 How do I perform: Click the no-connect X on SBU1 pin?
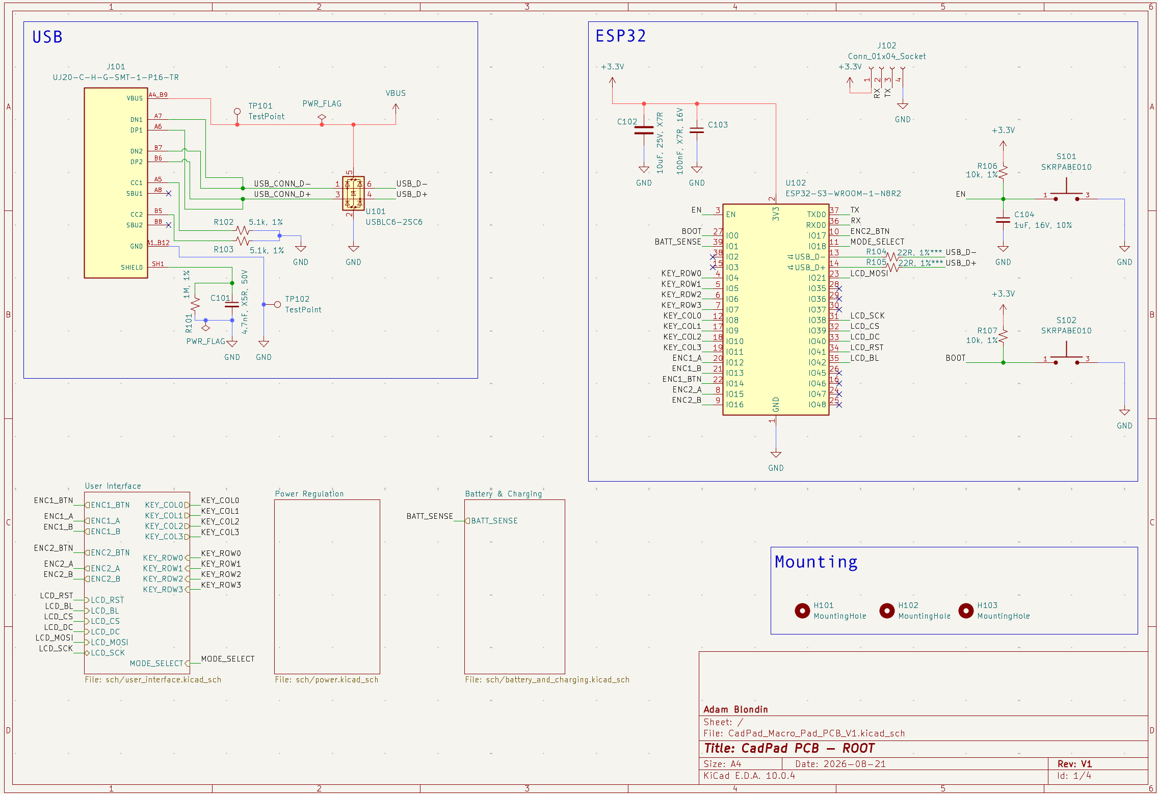tap(169, 193)
